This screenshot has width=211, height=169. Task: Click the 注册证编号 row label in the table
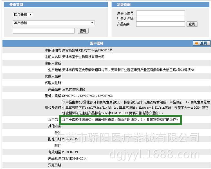click(53, 51)
